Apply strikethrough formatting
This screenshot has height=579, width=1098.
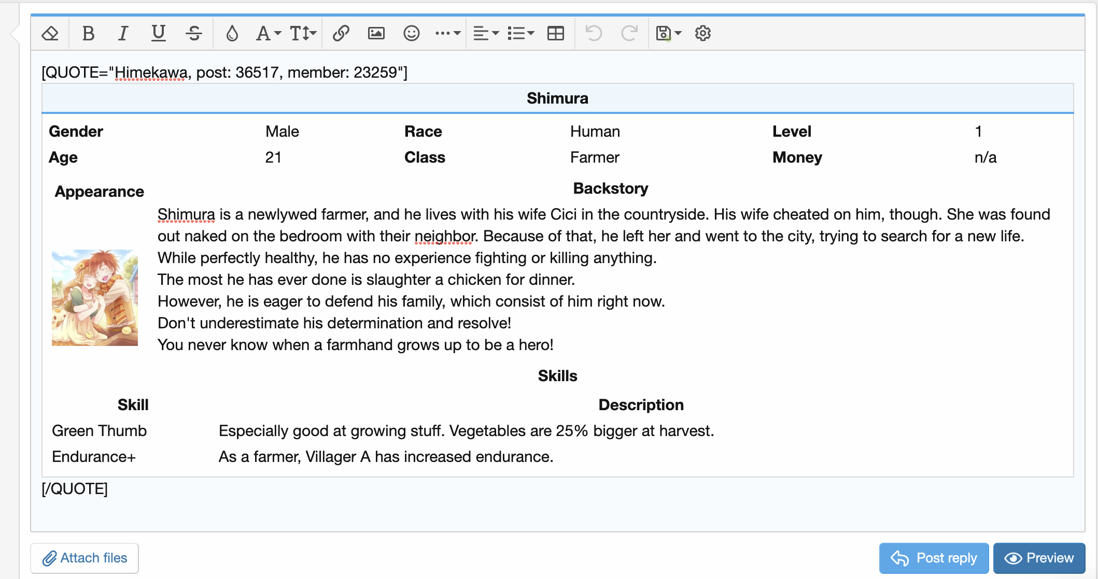[x=194, y=34]
